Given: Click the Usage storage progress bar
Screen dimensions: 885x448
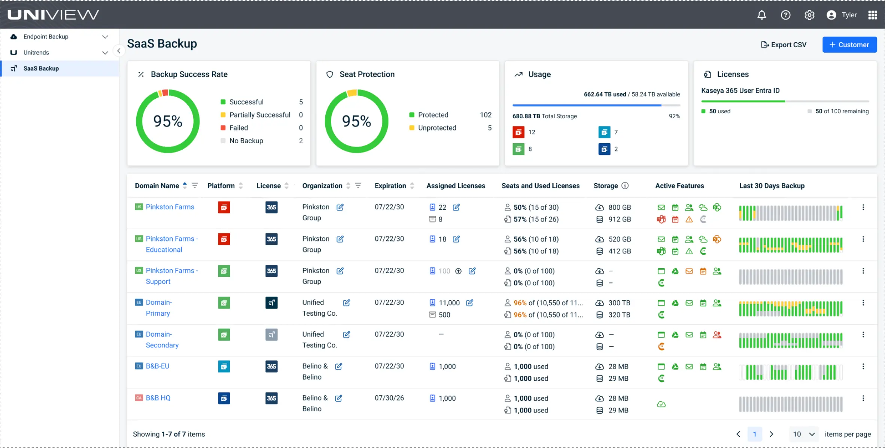Looking at the screenshot, I should click(x=596, y=105).
